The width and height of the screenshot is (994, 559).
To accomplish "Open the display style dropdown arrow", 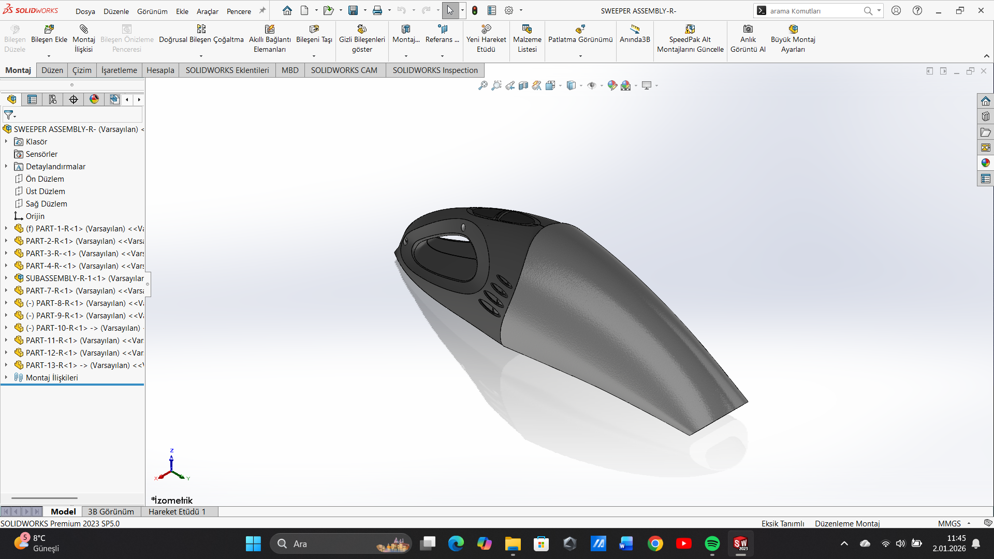I will click(581, 86).
